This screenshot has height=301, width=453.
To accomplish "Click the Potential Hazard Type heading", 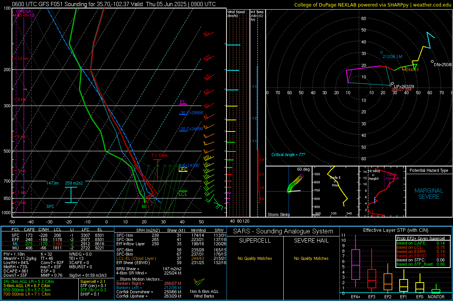I will click(429, 170).
